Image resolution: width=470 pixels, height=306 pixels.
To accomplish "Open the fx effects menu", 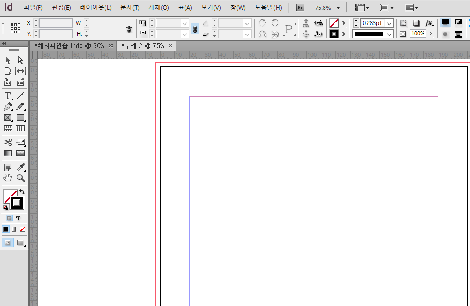I will pos(429,23).
